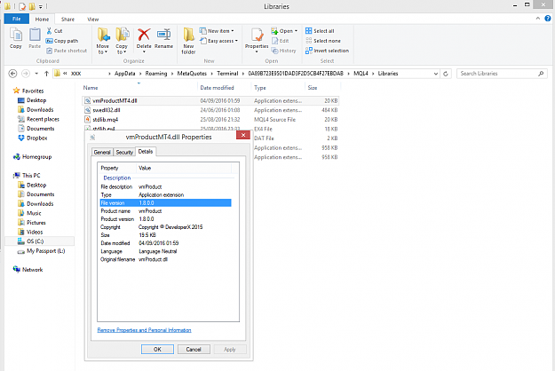Image resolution: width=555 pixels, height=371 pixels.
Task: Select the swedll32.dll file
Action: tap(210, 110)
